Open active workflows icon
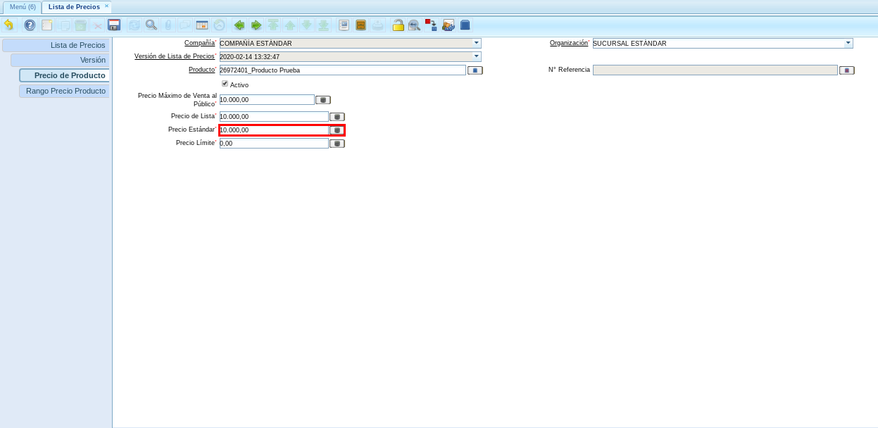Image resolution: width=878 pixels, height=428 pixels. pyautogui.click(x=431, y=25)
